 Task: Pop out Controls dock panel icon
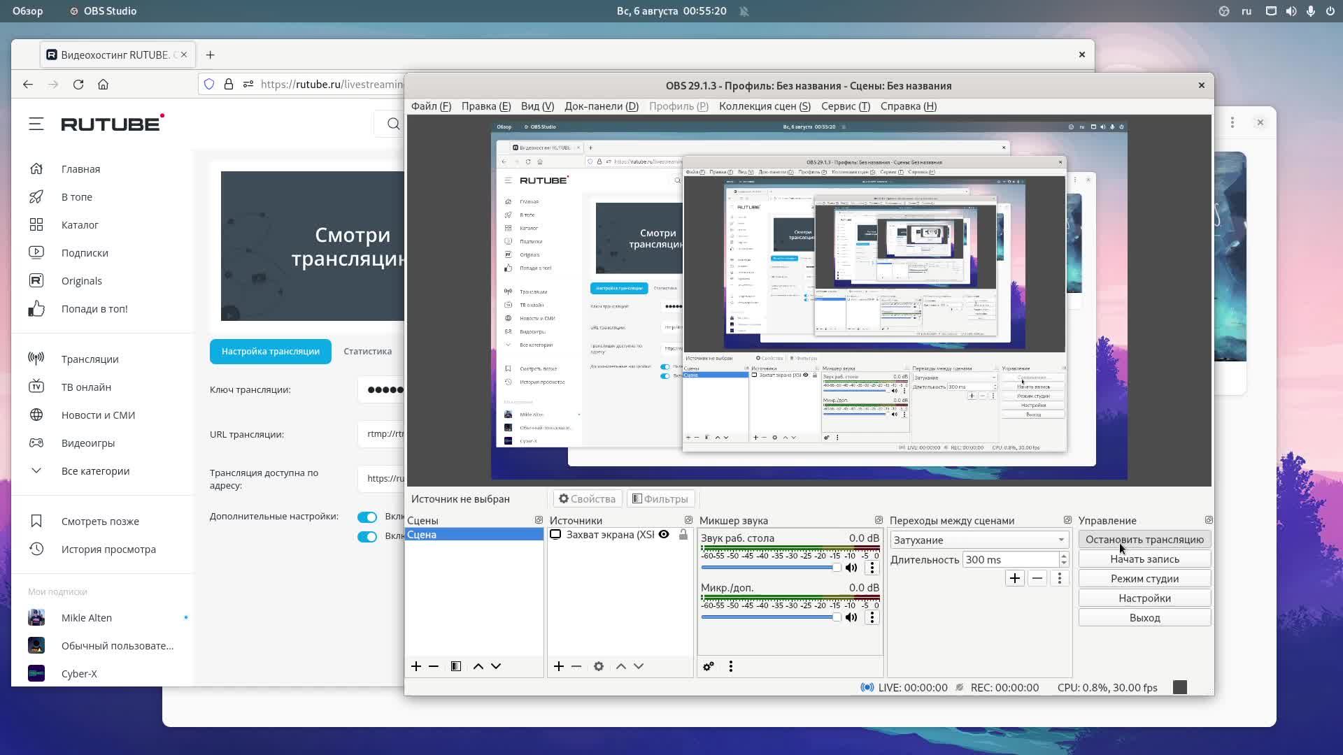click(1209, 520)
